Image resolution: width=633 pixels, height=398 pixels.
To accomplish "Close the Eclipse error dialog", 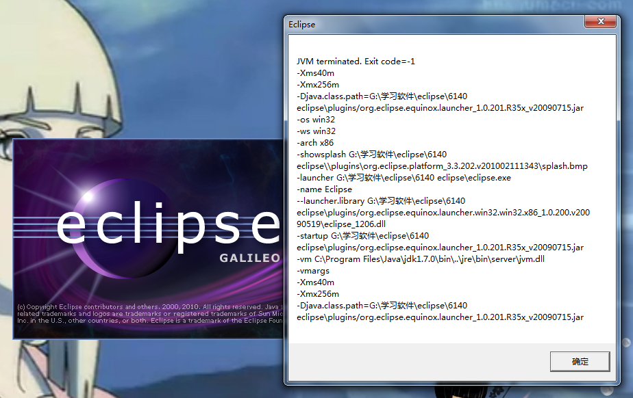I will (601, 21).
